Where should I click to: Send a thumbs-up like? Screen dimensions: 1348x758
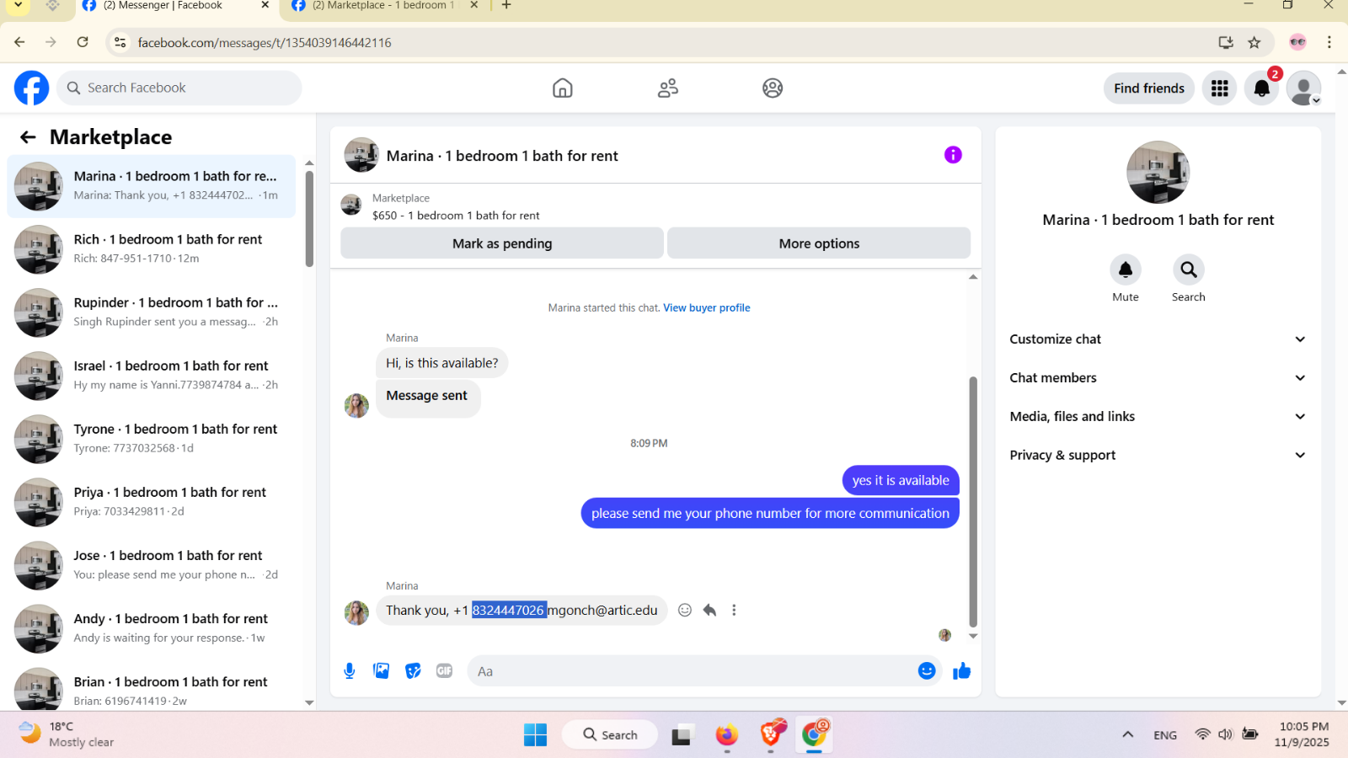coord(962,671)
